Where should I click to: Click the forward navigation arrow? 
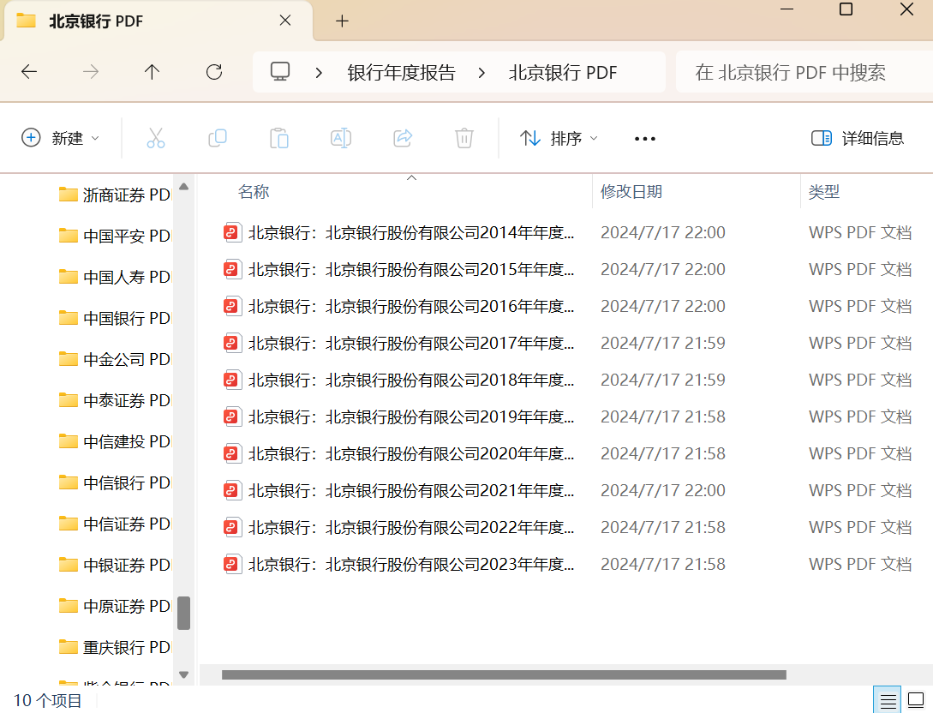pyautogui.click(x=91, y=72)
